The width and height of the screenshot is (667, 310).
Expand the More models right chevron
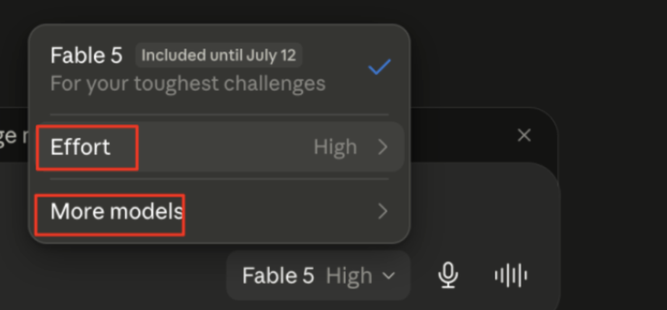(x=383, y=211)
